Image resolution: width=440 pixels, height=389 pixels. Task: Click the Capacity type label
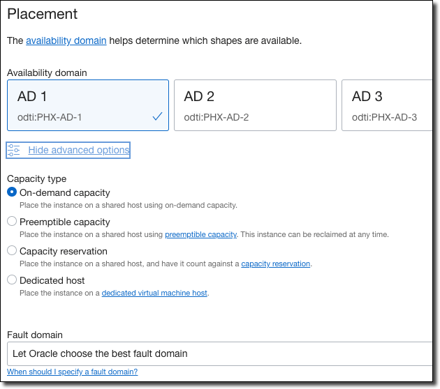36,178
